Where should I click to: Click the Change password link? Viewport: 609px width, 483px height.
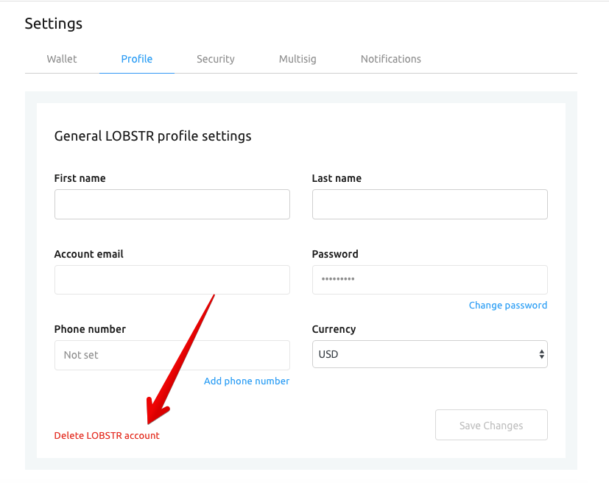click(508, 306)
